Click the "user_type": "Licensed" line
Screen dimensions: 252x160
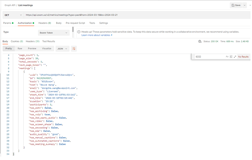click(x=44, y=91)
